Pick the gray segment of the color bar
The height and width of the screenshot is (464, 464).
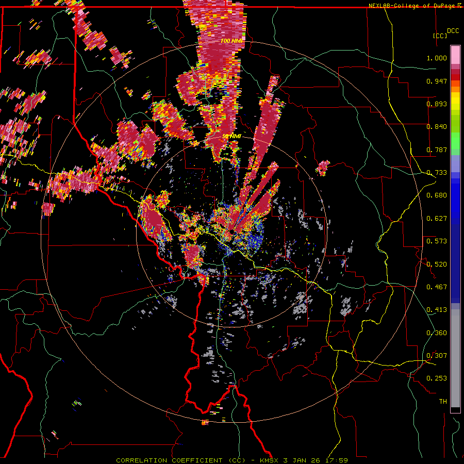pos(455,358)
